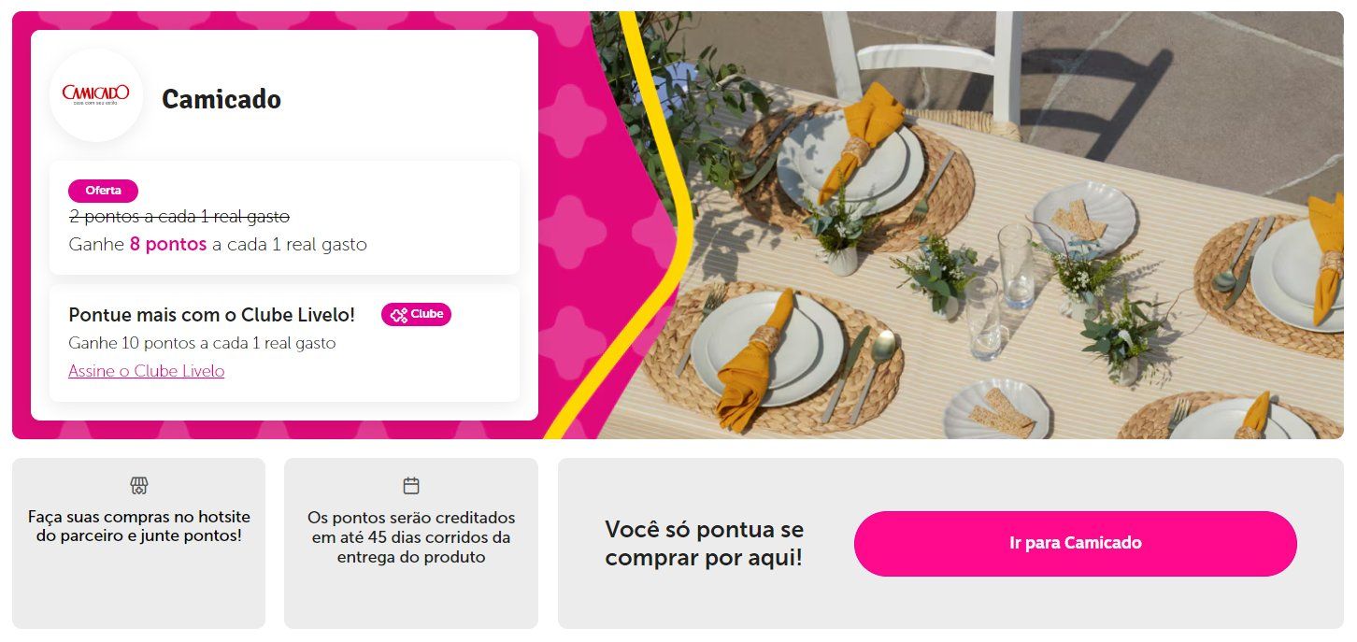Select the 45 dias corridos info card

tap(411, 543)
